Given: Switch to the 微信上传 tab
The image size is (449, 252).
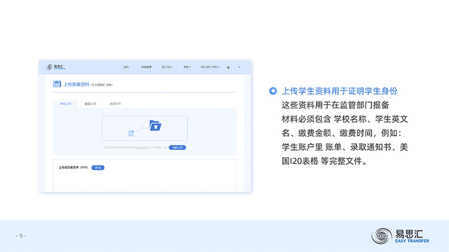Looking at the screenshot, I should 91,103.
